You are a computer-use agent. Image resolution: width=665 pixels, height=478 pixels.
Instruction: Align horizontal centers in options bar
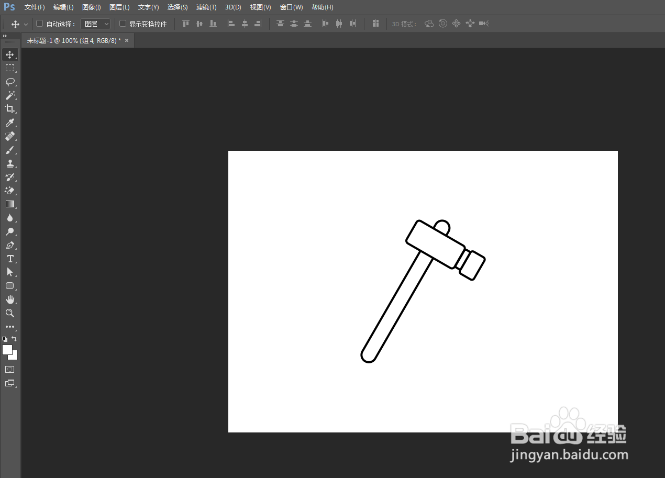(245, 24)
